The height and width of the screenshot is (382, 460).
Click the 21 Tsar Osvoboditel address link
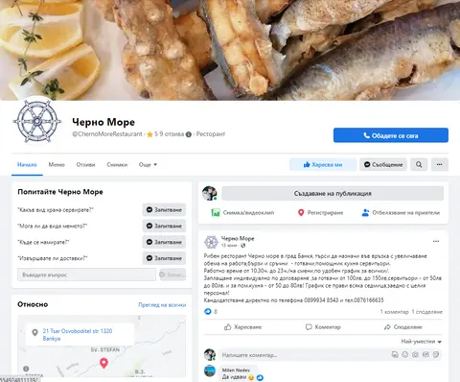[x=78, y=335]
